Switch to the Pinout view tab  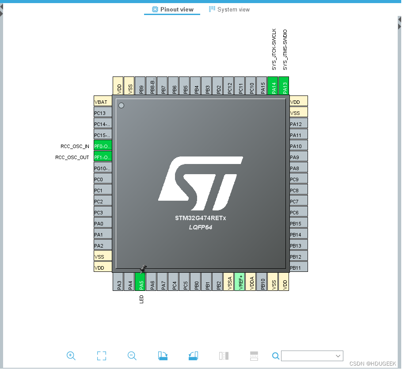coord(173,10)
